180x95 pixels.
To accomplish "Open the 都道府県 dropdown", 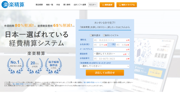I will 111,54.
